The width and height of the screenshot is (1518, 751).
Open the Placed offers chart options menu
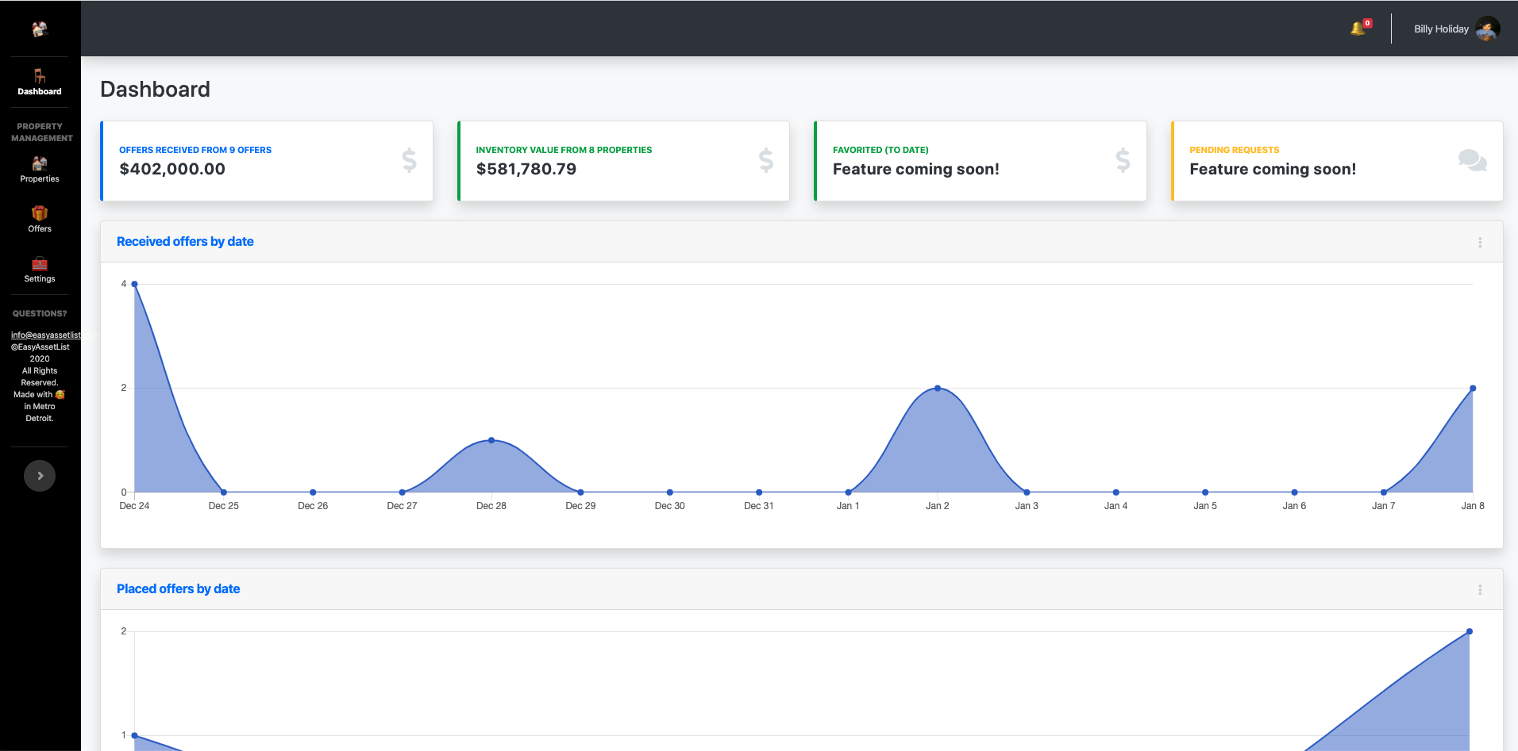coord(1480,590)
